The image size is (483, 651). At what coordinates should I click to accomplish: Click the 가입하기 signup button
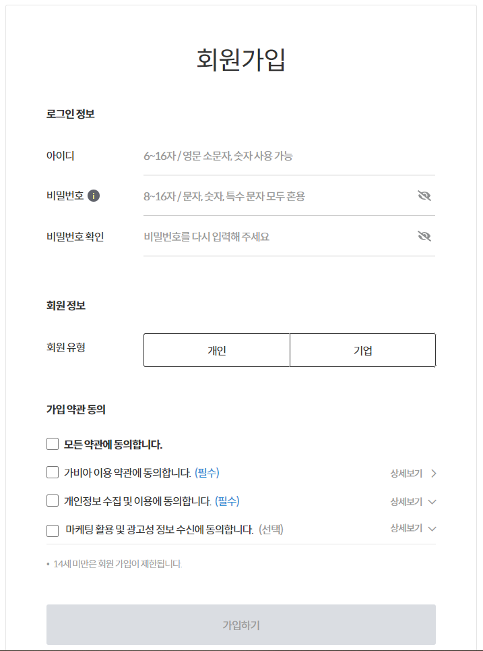pos(241,624)
